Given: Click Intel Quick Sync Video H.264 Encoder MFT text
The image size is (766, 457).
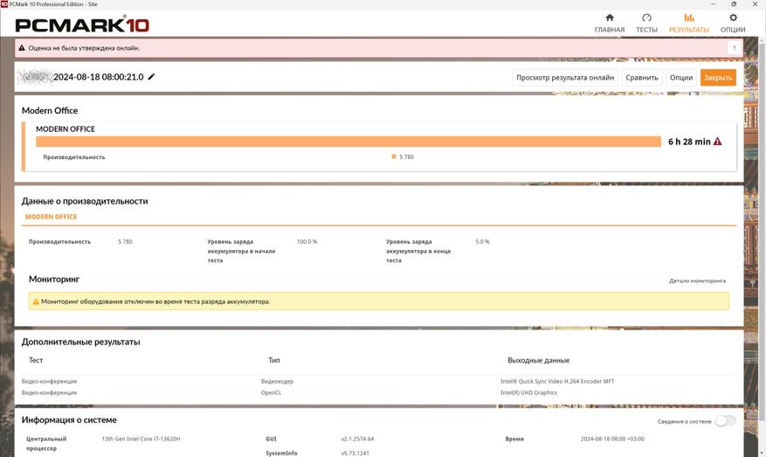Looking at the screenshot, I should point(557,381).
